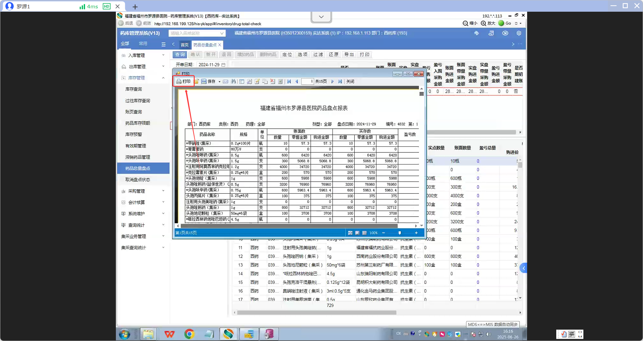The width and height of the screenshot is (643, 341).
Task: Click the 定位 locate button
Action: pyautogui.click(x=287, y=54)
